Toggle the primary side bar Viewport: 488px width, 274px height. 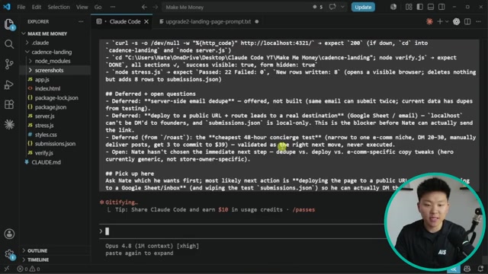point(420,7)
